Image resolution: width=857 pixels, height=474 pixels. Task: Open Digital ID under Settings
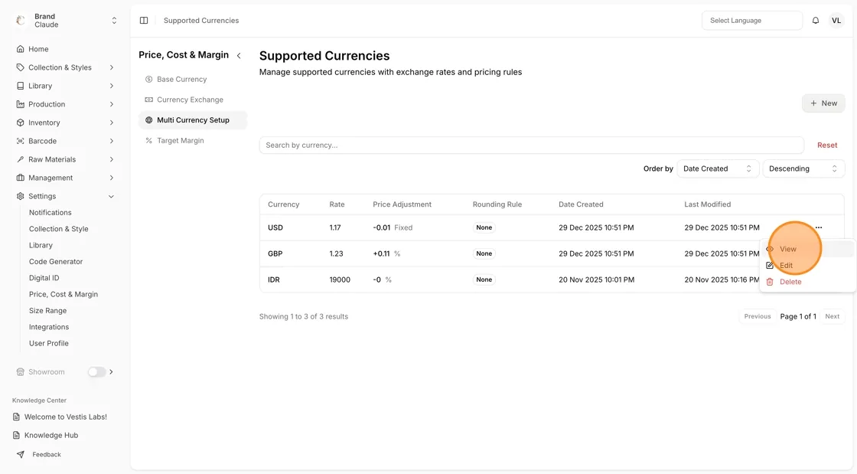click(x=44, y=278)
